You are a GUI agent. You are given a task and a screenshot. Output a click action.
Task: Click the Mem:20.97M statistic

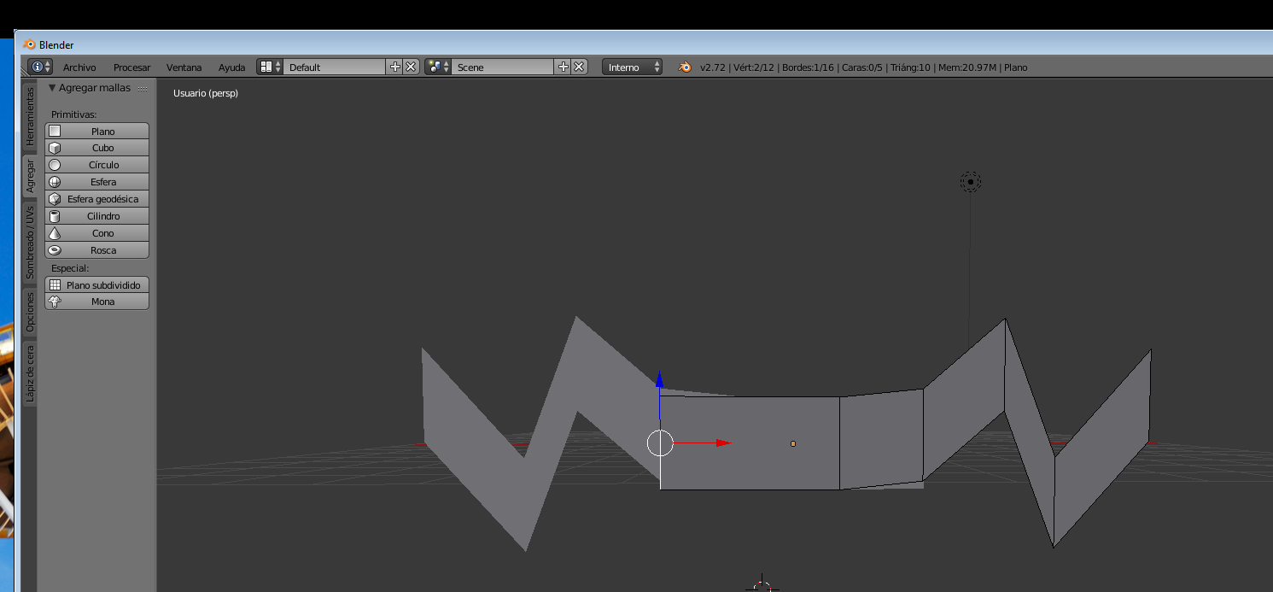pyautogui.click(x=967, y=67)
